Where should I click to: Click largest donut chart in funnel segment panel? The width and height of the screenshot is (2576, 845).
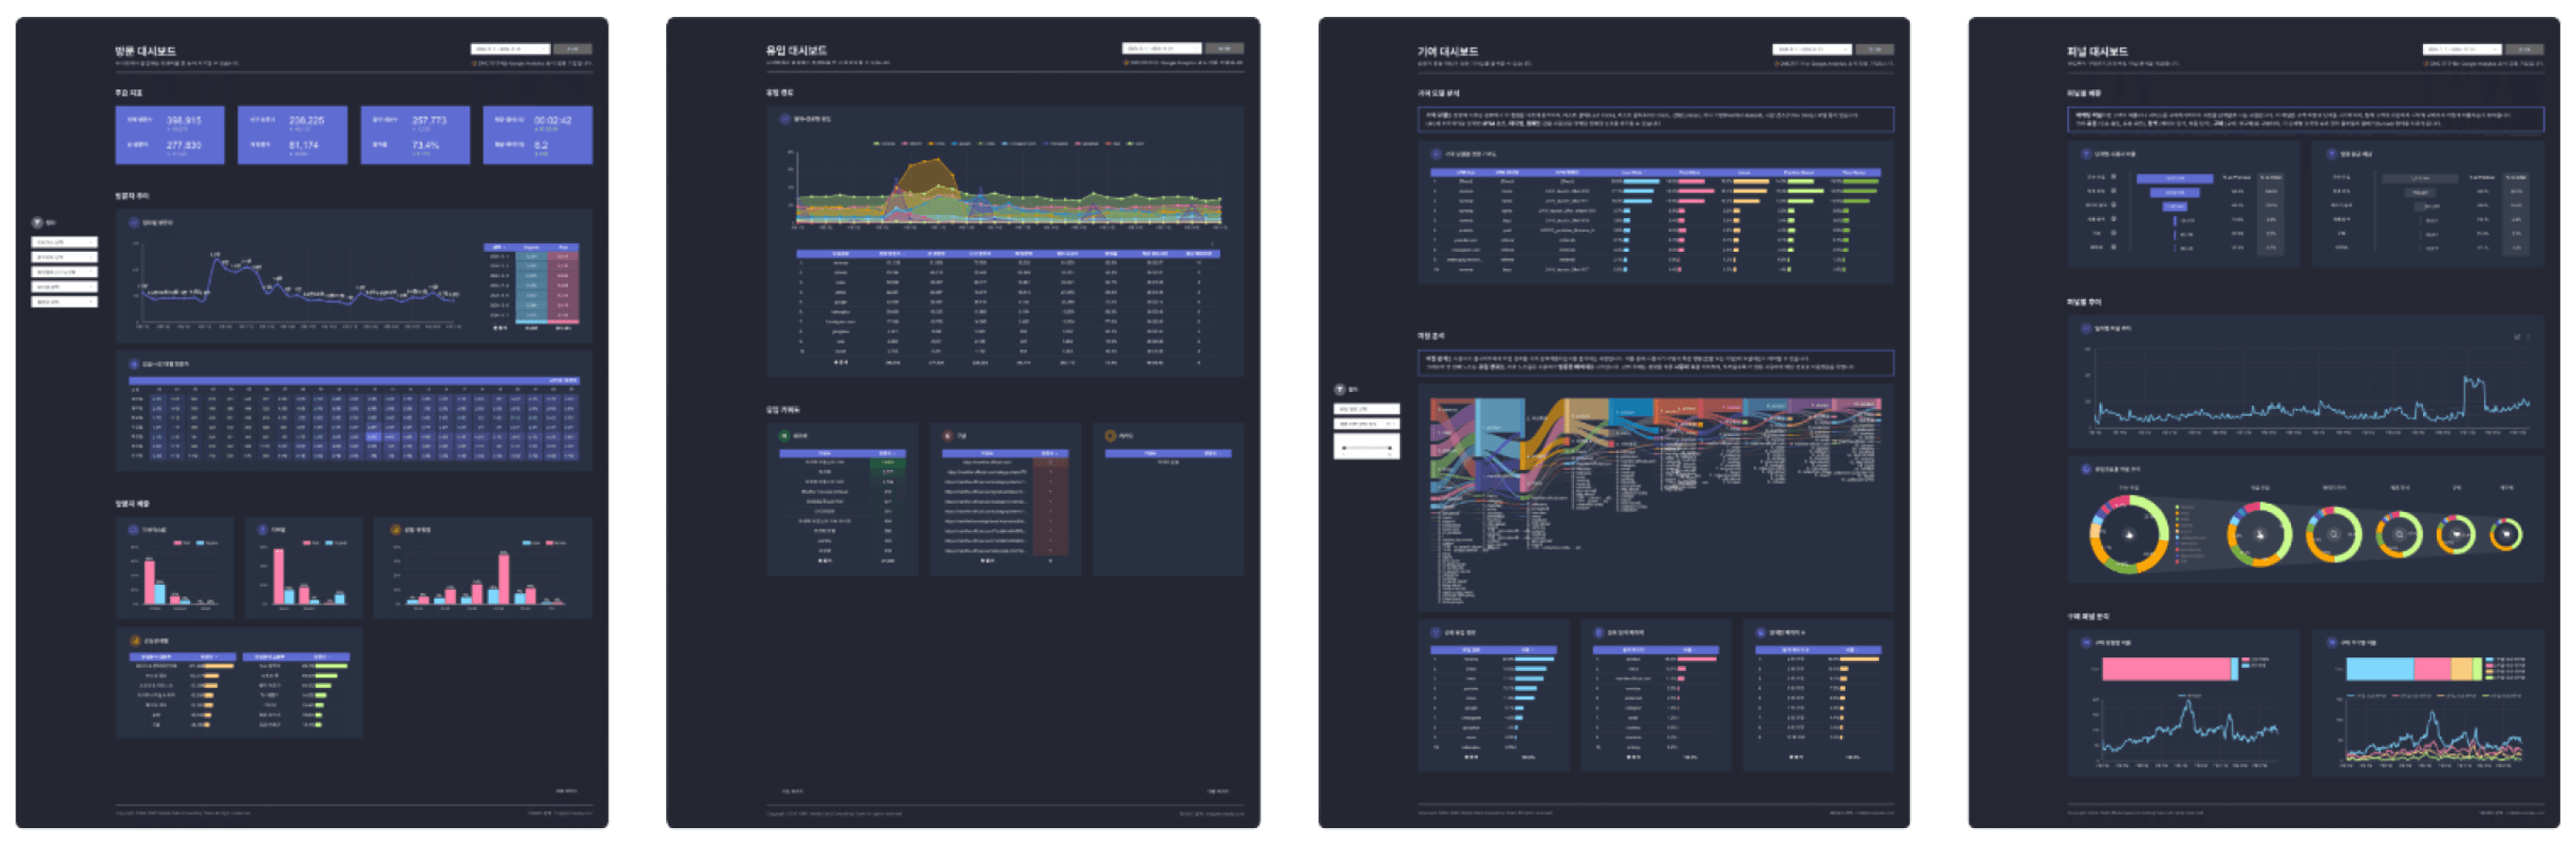tap(2129, 534)
